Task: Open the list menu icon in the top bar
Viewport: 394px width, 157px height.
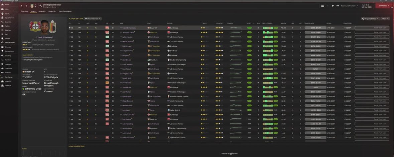Action: tap(322, 6)
